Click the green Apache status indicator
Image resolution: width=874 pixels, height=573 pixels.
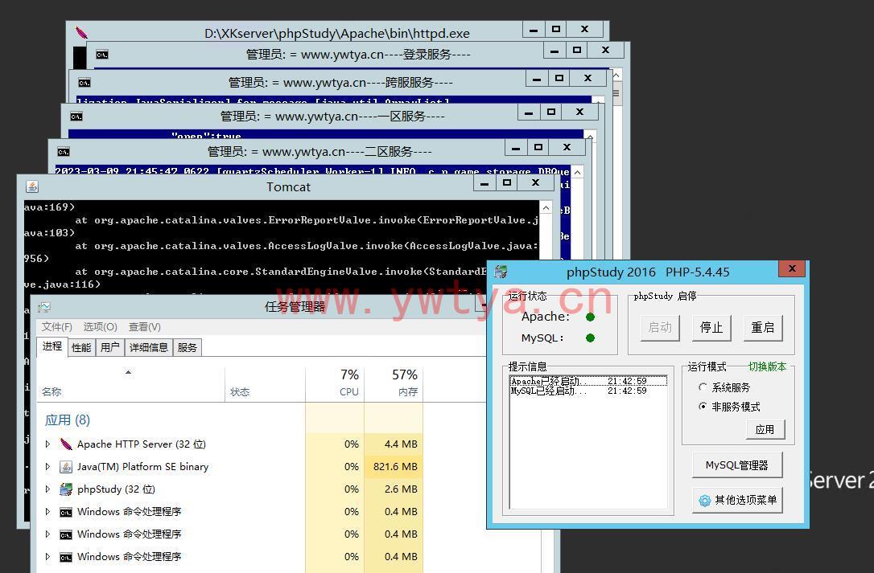pos(590,317)
